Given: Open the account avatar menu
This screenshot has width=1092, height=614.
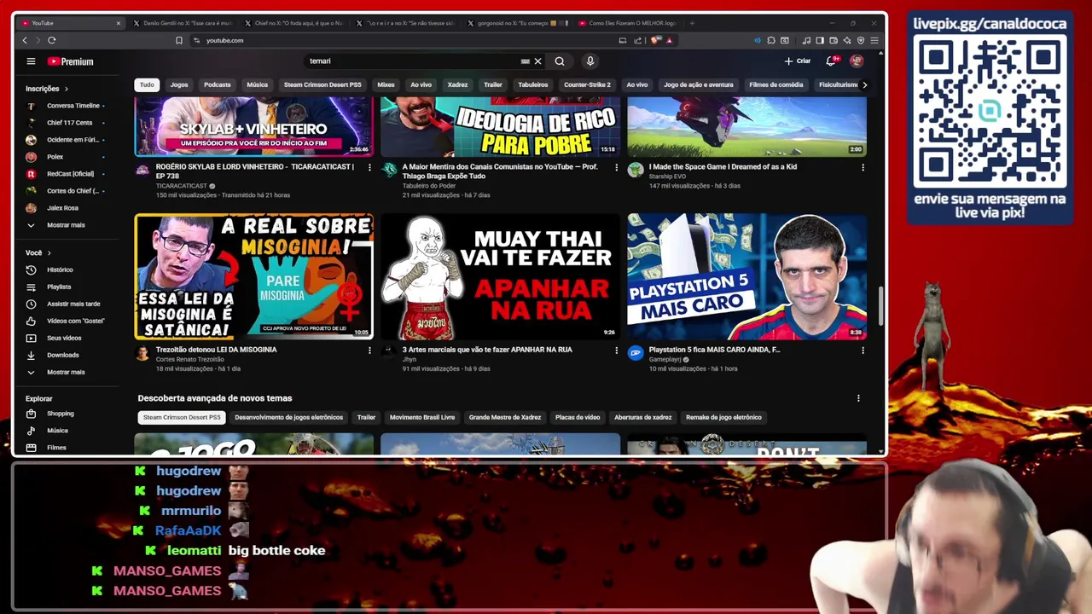Looking at the screenshot, I should [x=857, y=61].
